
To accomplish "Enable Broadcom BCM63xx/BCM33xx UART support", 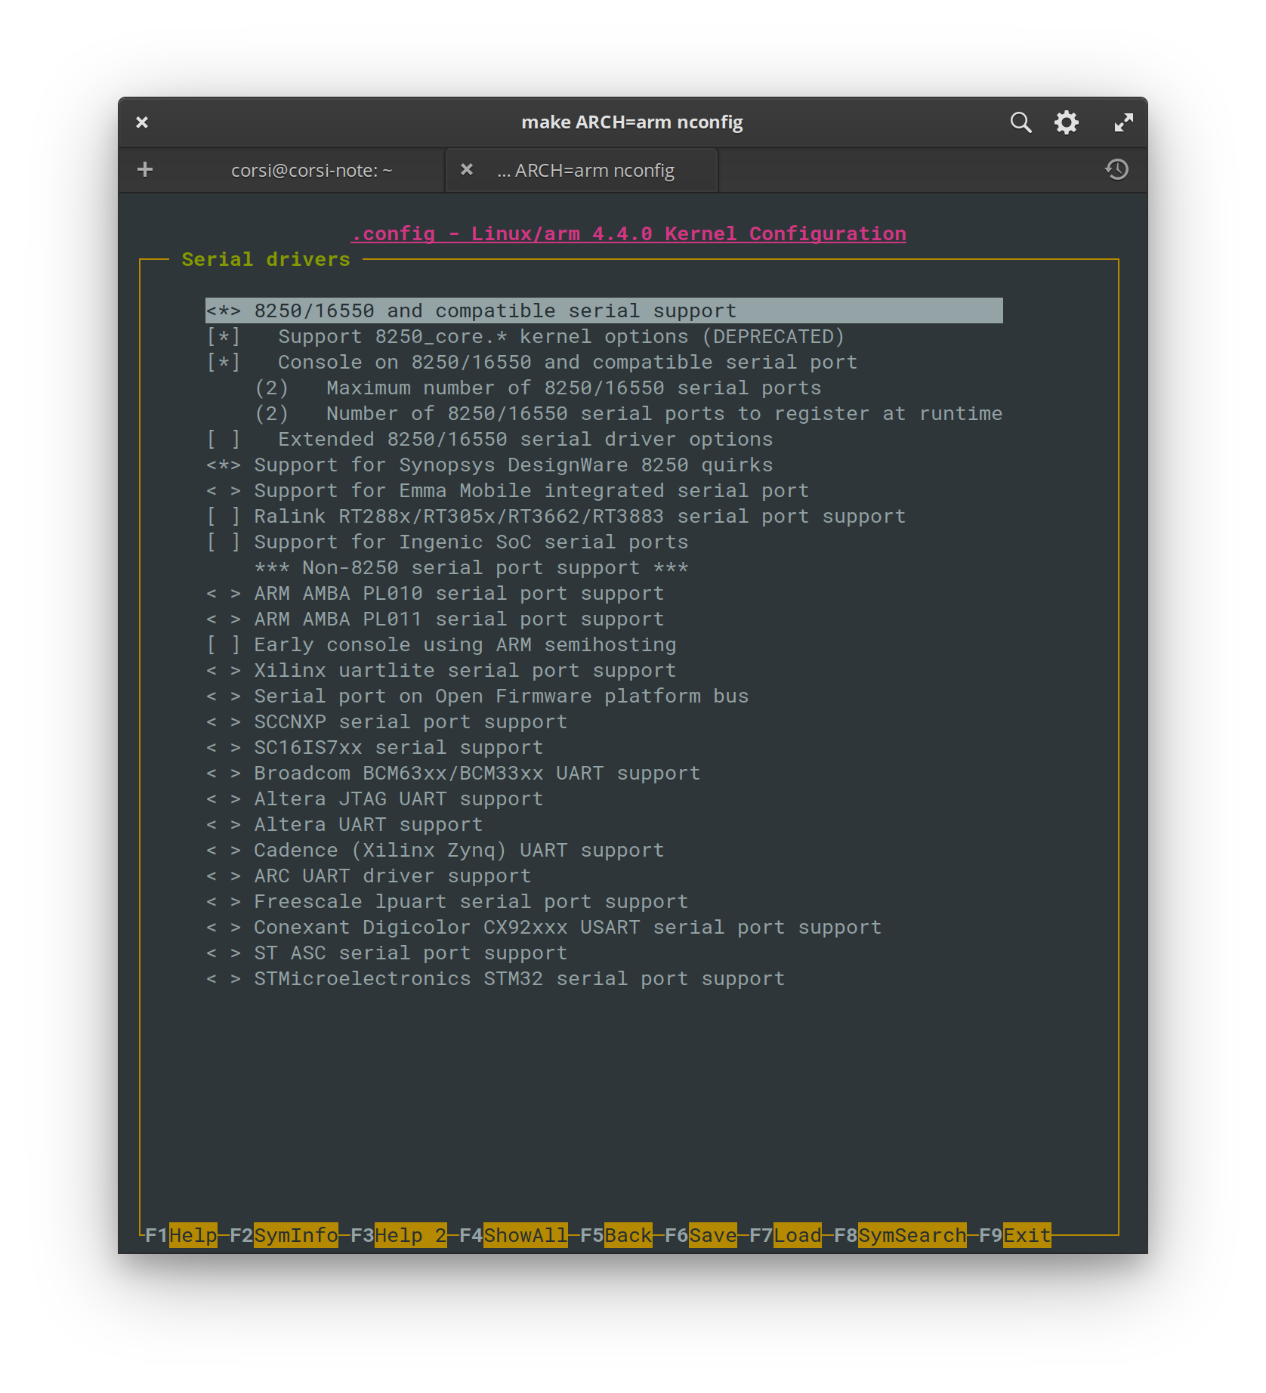I will [224, 774].
